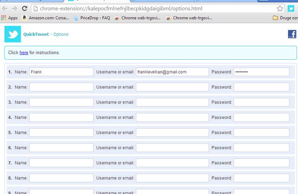This screenshot has width=298, height=194.
Task: Select the Username or email field in row 7
Action: (172, 163)
